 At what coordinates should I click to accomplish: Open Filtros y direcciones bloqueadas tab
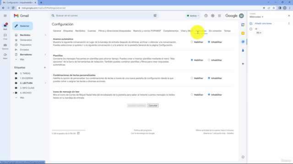pos(114,31)
